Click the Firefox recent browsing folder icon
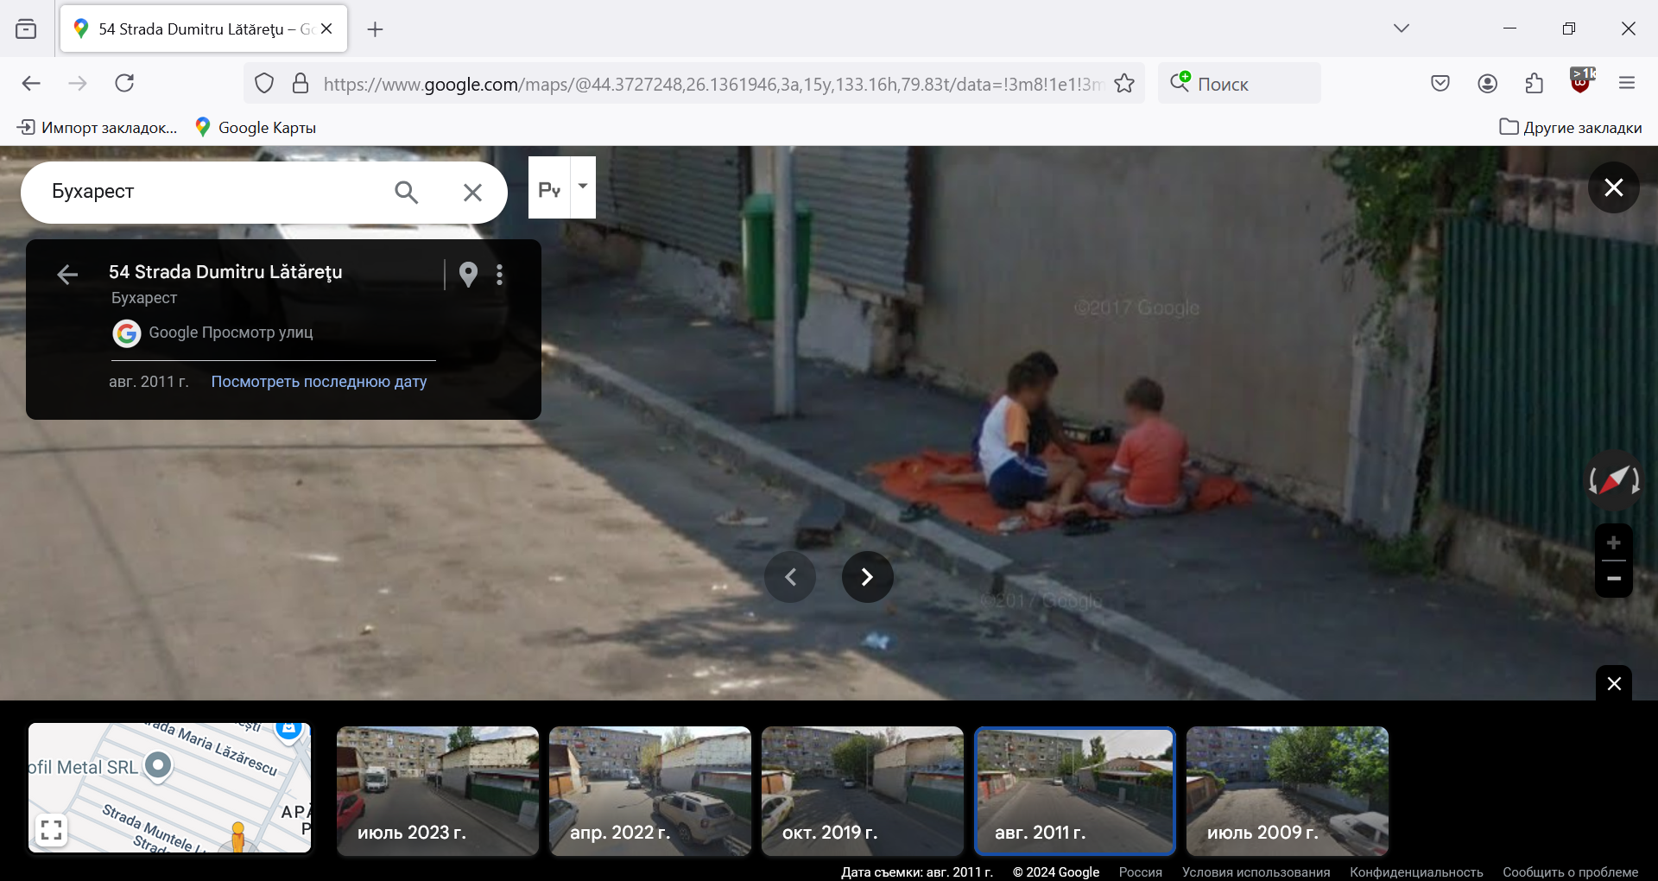The height and width of the screenshot is (881, 1658). (x=26, y=29)
